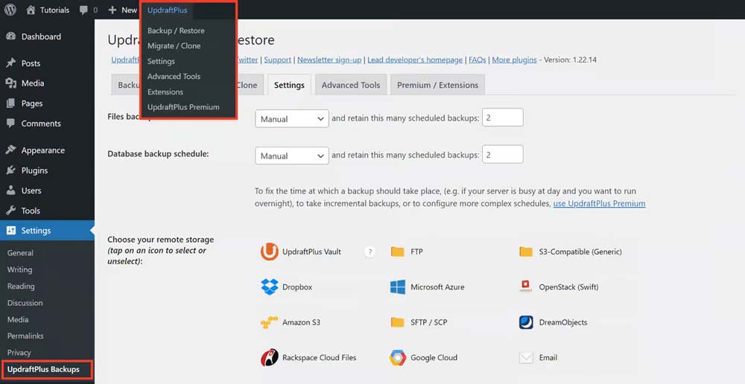745x384 pixels.
Task: Open Reading settings submenu item
Action: pyautogui.click(x=20, y=287)
